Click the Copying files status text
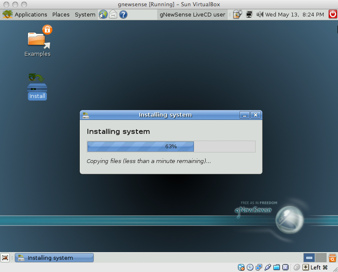 149,161
